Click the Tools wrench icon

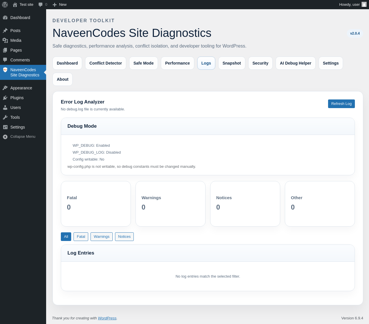point(5,117)
